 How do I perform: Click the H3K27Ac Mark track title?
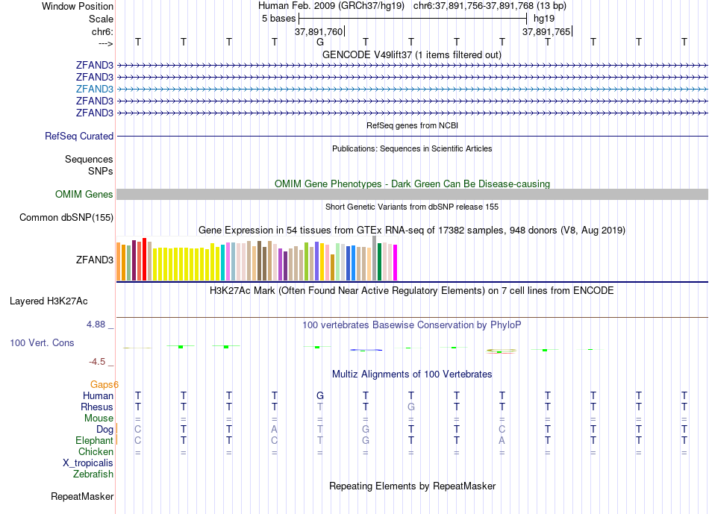[412, 290]
